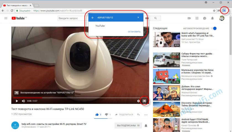Click the browser address bar URL
Viewport: 232px width, 132px height.
click(58, 11)
